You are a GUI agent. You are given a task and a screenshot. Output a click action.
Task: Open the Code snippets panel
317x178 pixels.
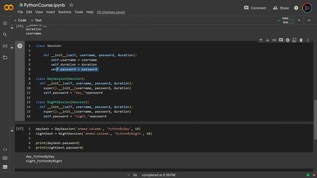(x=5, y=149)
